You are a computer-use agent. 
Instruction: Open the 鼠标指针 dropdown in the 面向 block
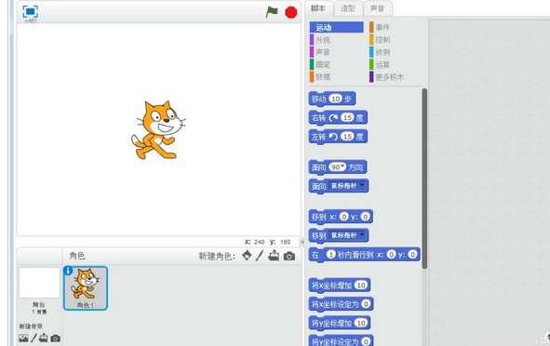pos(348,186)
